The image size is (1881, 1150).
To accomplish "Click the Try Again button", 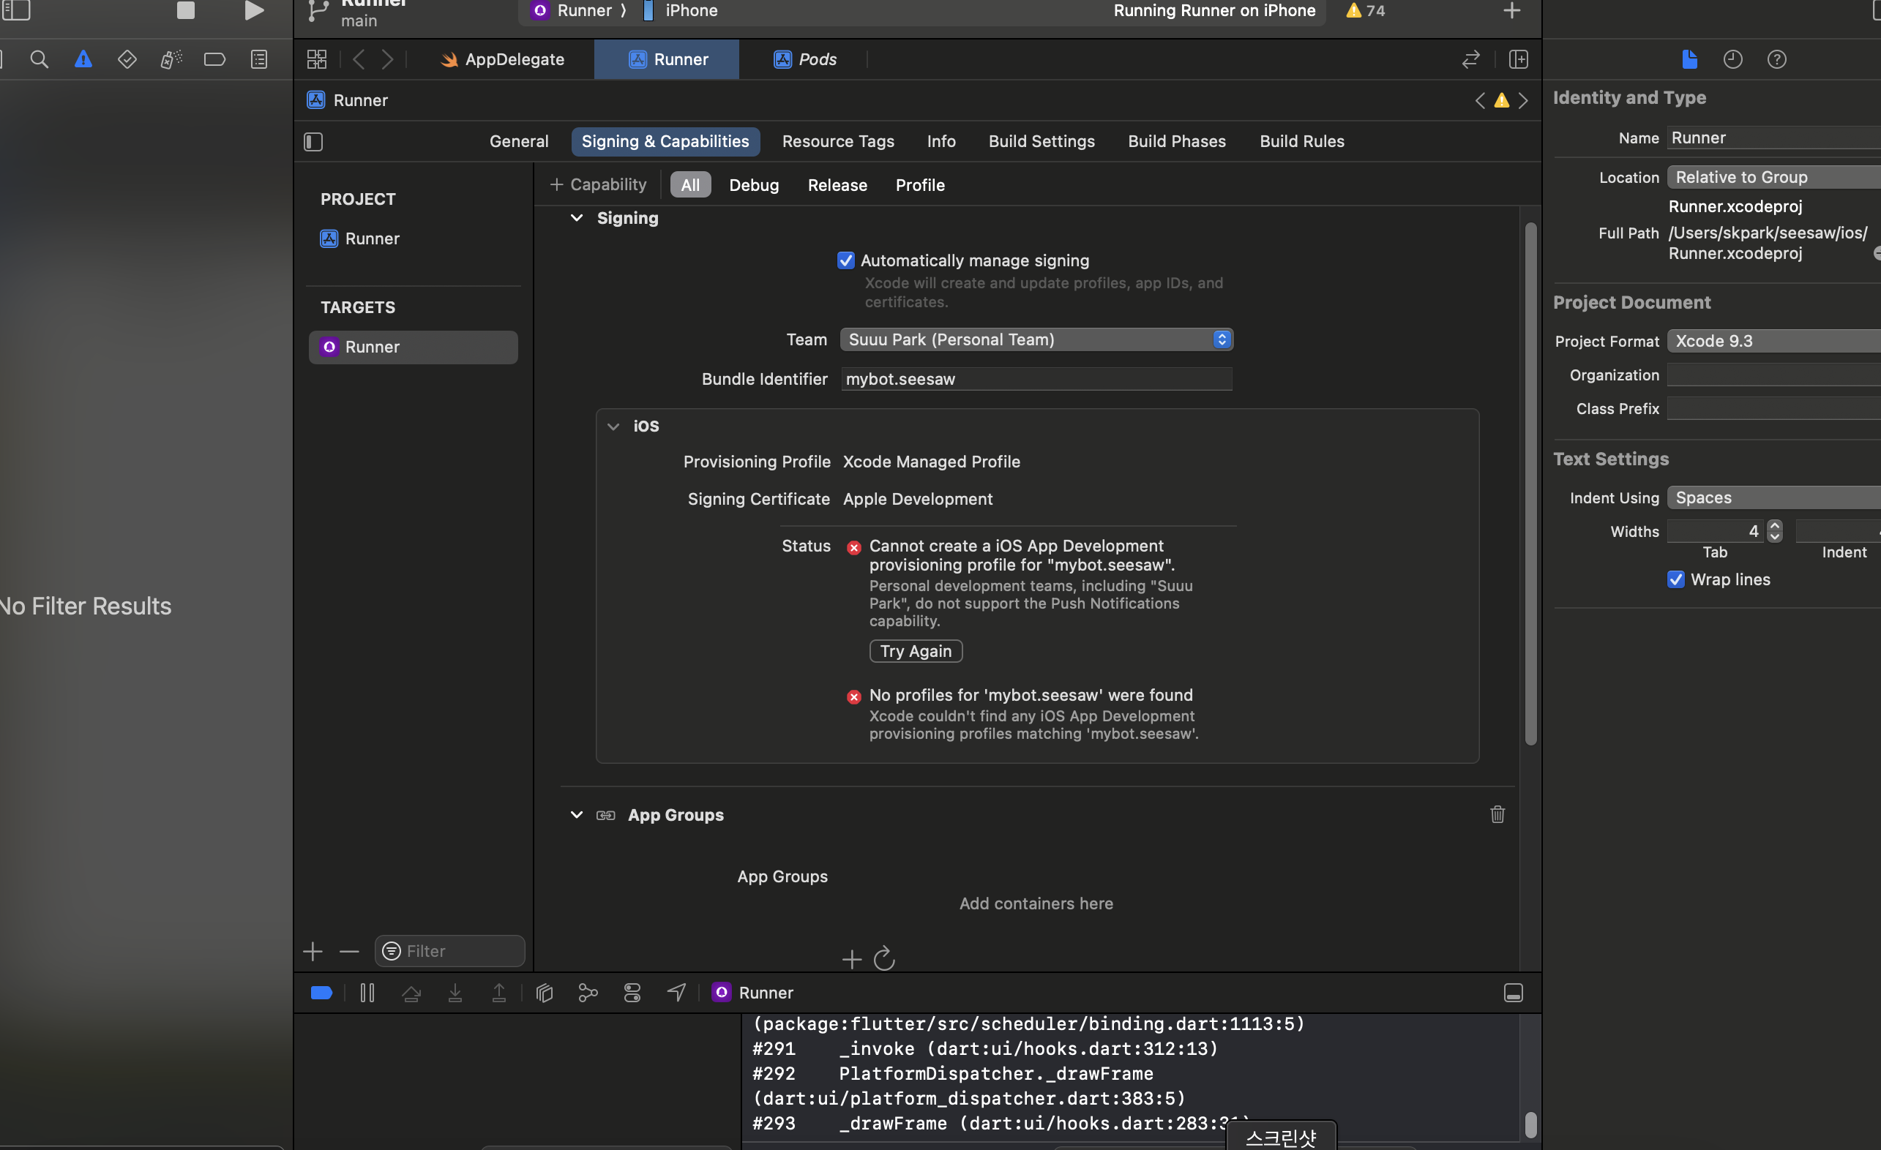I will [916, 652].
